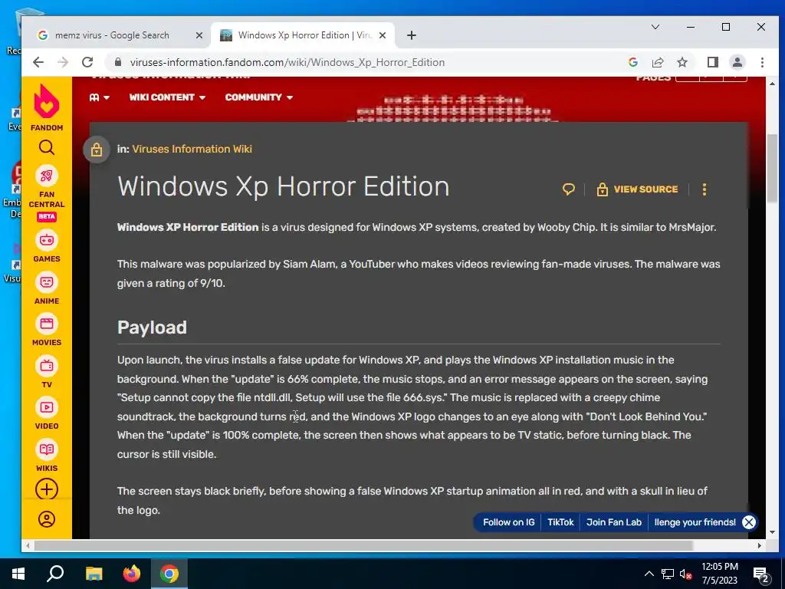785x589 pixels.
Task: Close the Windows Xp Horror Edition tab
Action: (x=382, y=35)
